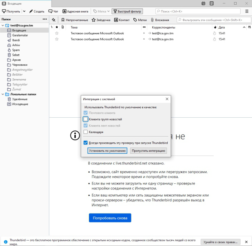252x246 pixels.
Task: Select the Входящие tab at top
Action: (26, 4)
